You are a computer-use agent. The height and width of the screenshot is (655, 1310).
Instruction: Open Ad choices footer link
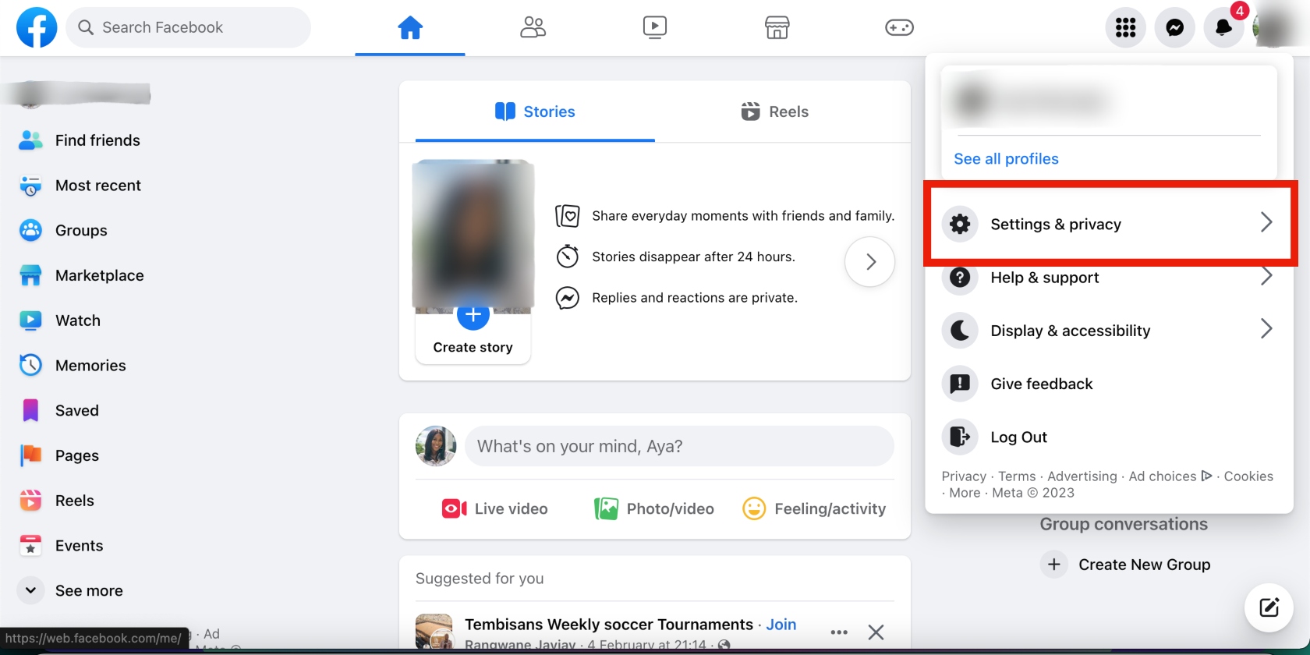[x=1170, y=476]
